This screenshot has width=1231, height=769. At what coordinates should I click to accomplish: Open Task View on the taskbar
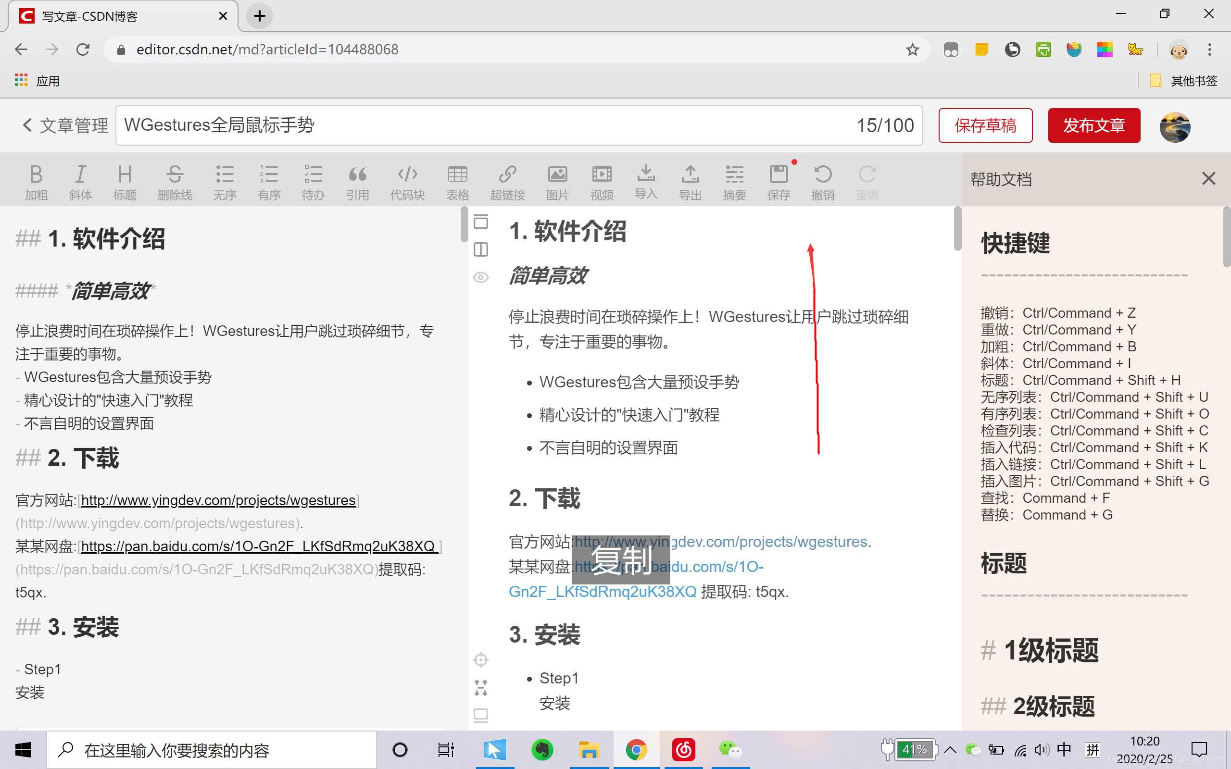click(x=446, y=750)
